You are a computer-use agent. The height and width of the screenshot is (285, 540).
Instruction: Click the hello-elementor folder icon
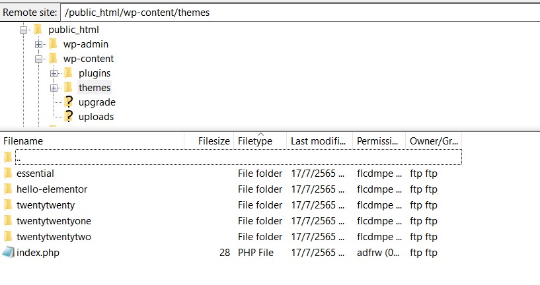click(8, 189)
